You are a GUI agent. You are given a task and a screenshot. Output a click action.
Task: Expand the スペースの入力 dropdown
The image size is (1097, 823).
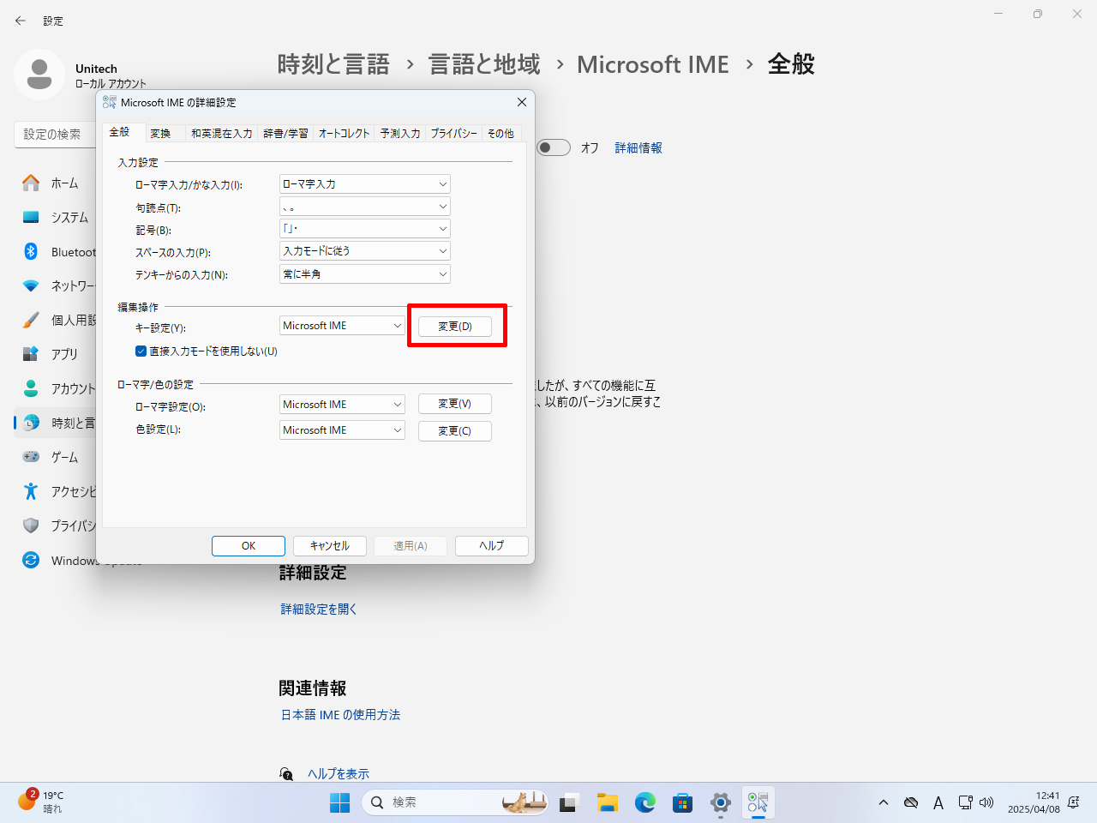(365, 251)
